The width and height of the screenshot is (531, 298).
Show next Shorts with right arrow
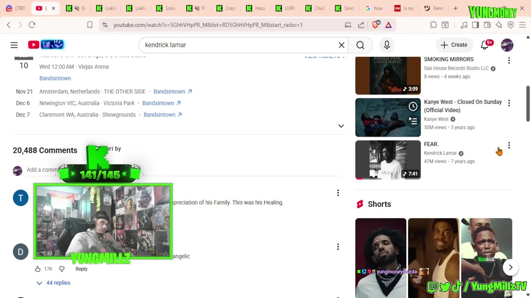point(511,267)
